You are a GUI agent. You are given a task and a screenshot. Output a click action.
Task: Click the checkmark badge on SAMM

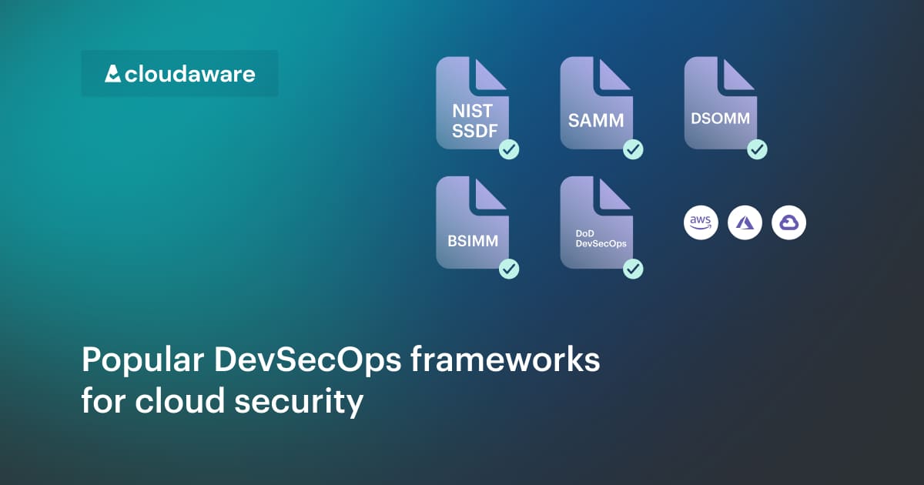click(633, 149)
